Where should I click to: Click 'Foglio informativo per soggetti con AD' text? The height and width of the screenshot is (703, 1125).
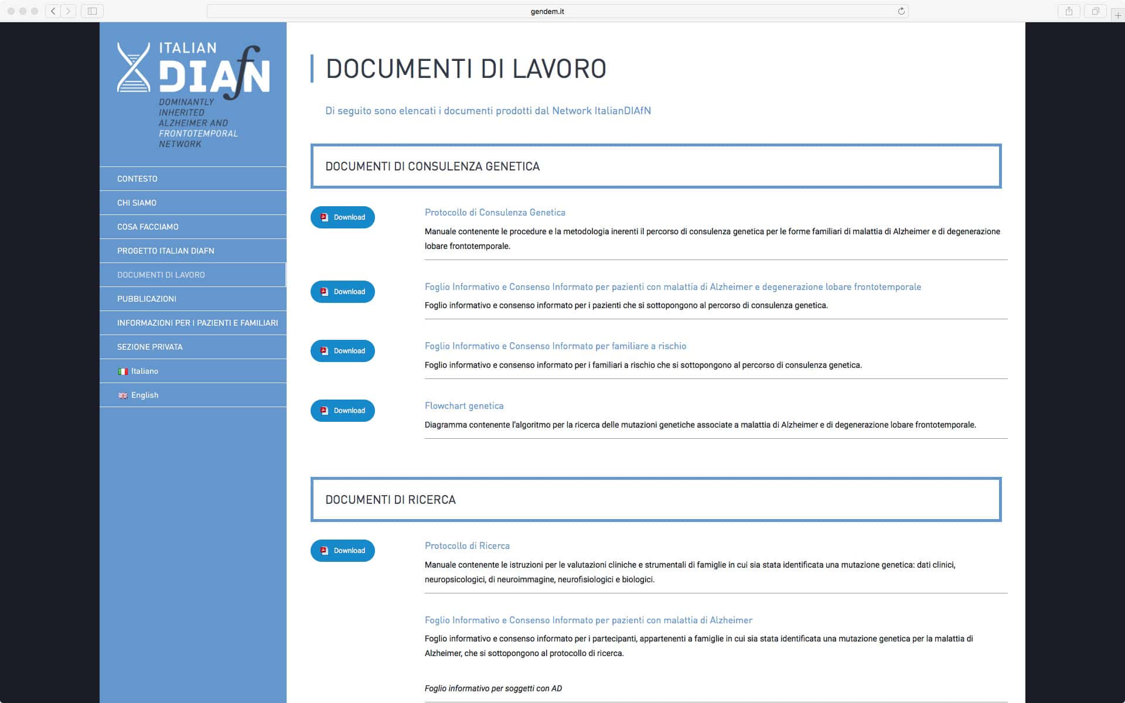pos(493,688)
